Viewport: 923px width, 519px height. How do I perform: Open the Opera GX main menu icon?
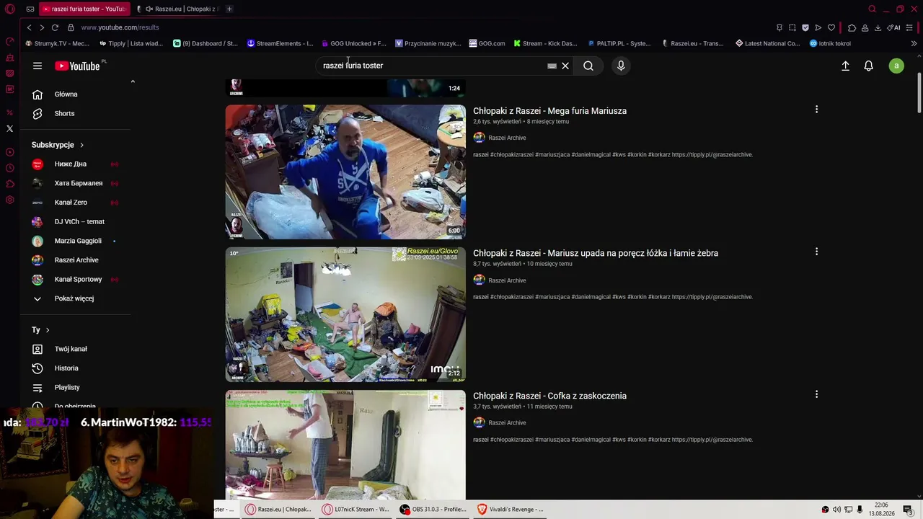click(10, 9)
